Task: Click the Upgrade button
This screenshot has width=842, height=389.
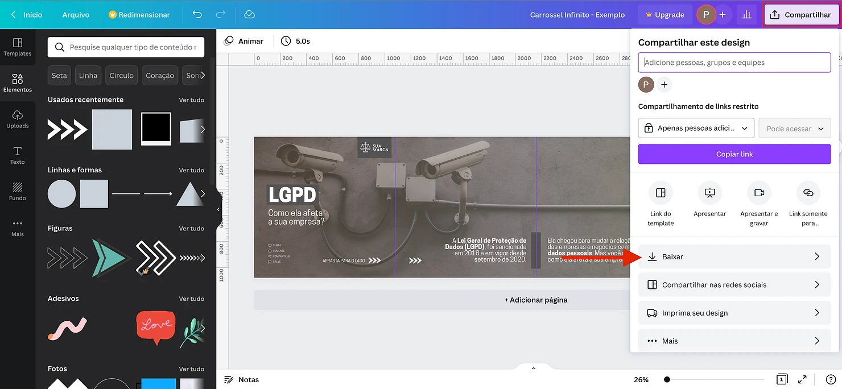Action: click(665, 15)
